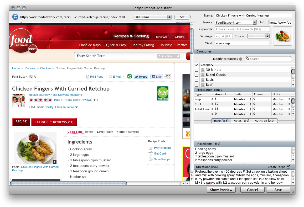Expand the Source combo box
The image size is (304, 207).
point(255,23)
